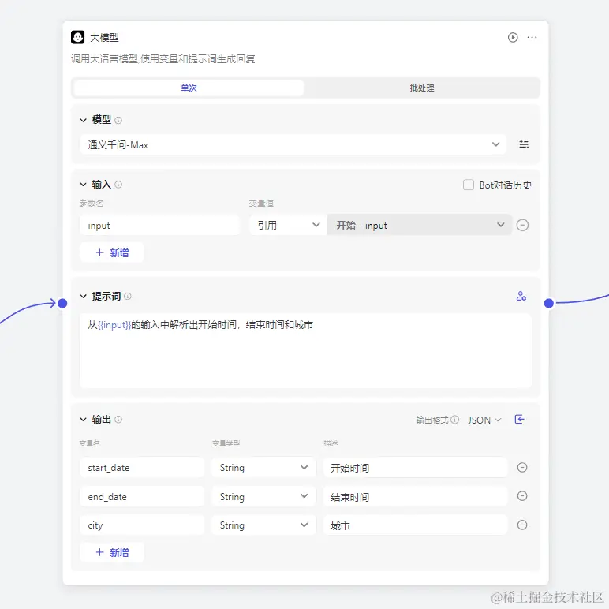Image resolution: width=609 pixels, height=609 pixels.
Task: Click the info icon next to 输出格式
Action: pos(455,420)
